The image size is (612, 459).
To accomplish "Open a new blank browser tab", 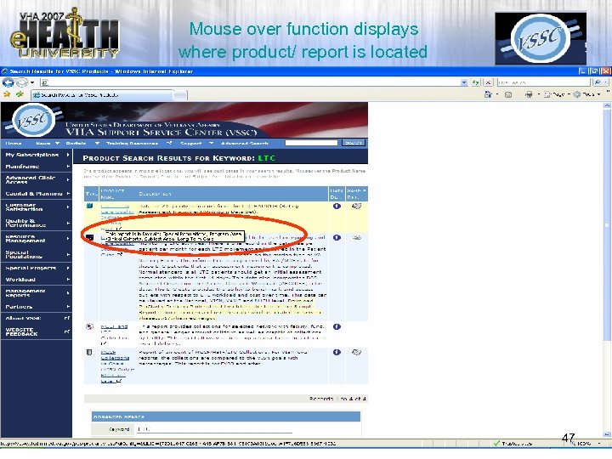I will pos(180,95).
